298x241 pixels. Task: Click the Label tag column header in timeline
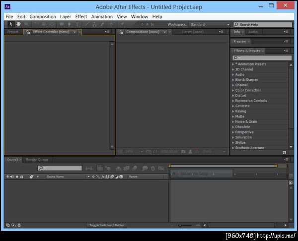pyautogui.click(x=31, y=177)
